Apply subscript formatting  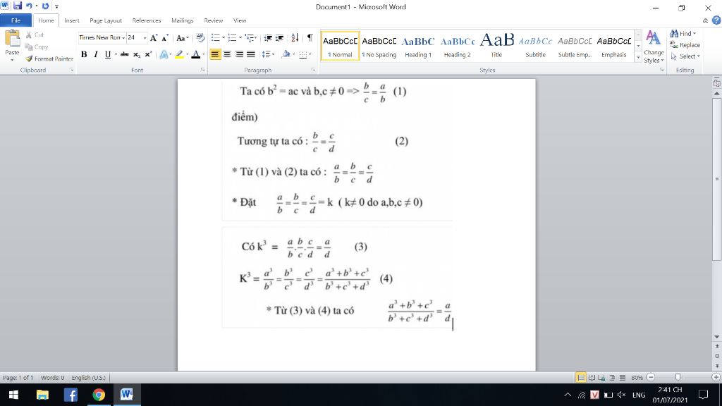(137, 54)
